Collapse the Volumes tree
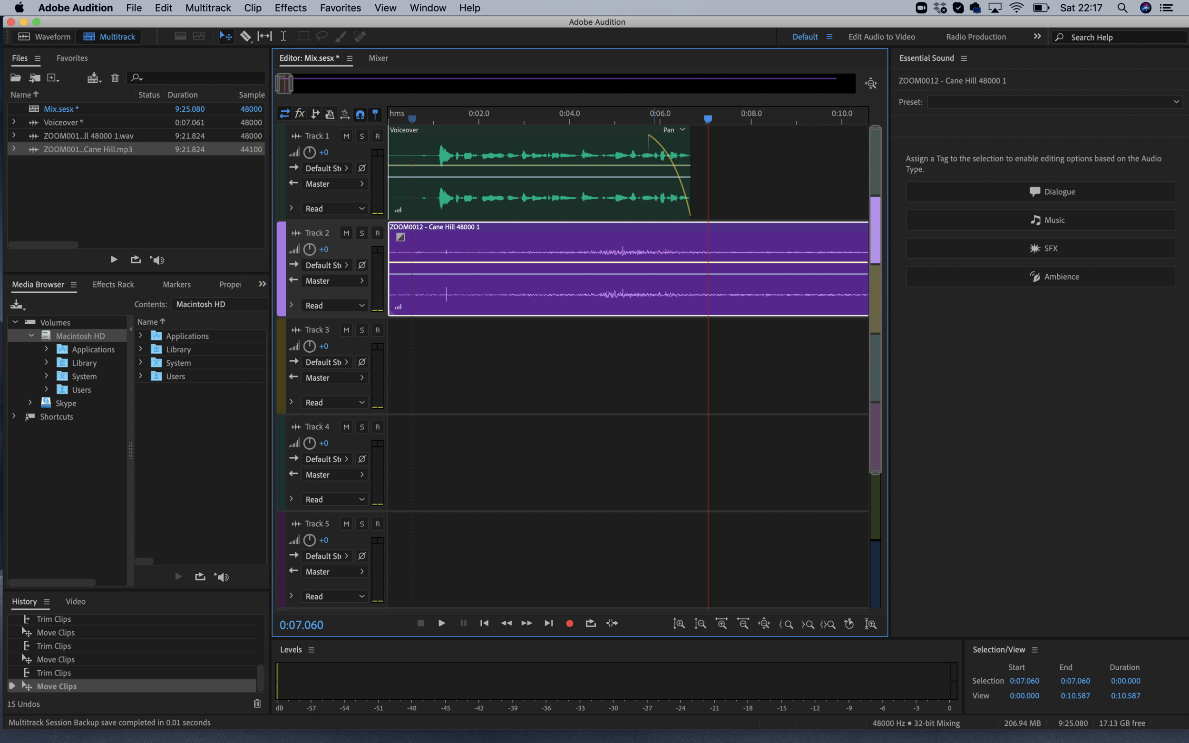 click(15, 322)
